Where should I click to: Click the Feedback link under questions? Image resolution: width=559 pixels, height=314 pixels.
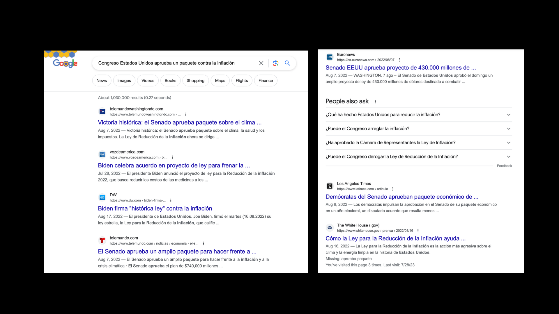(x=504, y=166)
